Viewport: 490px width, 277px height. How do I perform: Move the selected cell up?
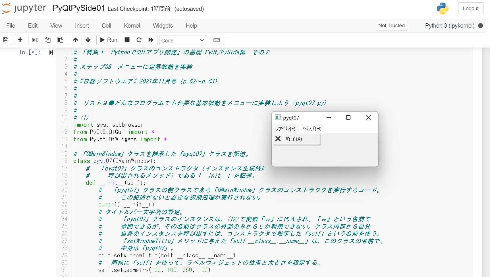[75, 40]
